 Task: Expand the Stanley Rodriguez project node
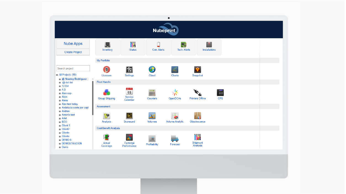[x=60, y=79]
